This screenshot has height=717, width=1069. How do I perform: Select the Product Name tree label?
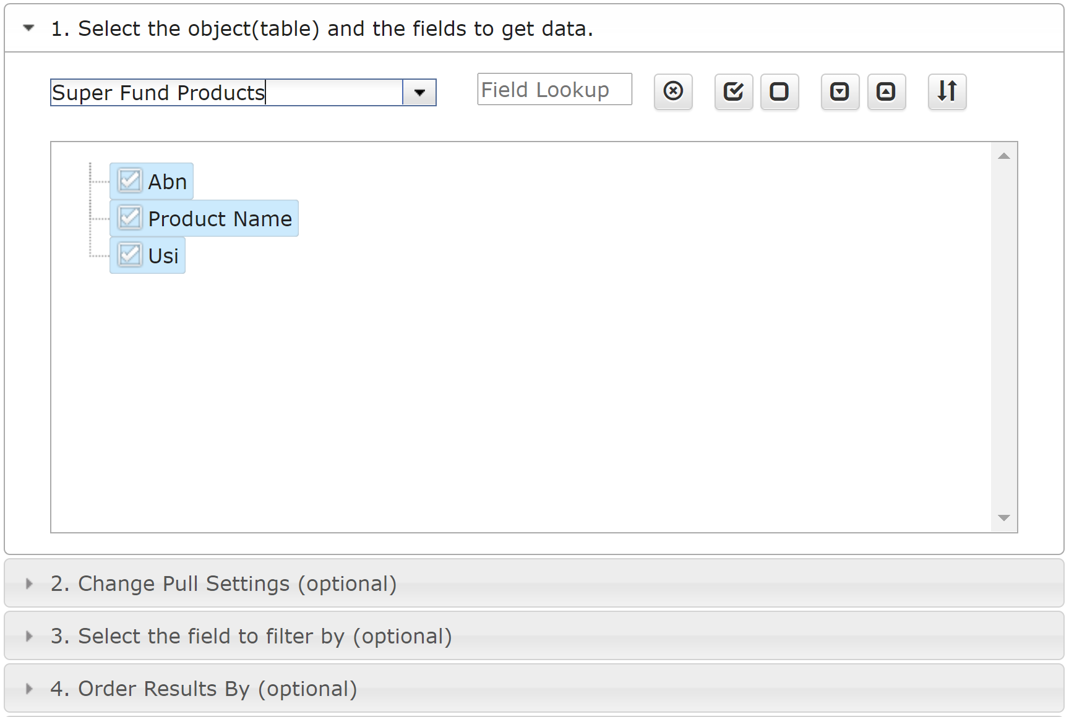(220, 219)
